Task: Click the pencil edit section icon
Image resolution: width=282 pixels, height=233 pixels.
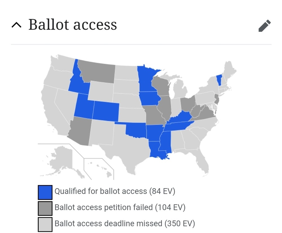Action: pos(265,26)
